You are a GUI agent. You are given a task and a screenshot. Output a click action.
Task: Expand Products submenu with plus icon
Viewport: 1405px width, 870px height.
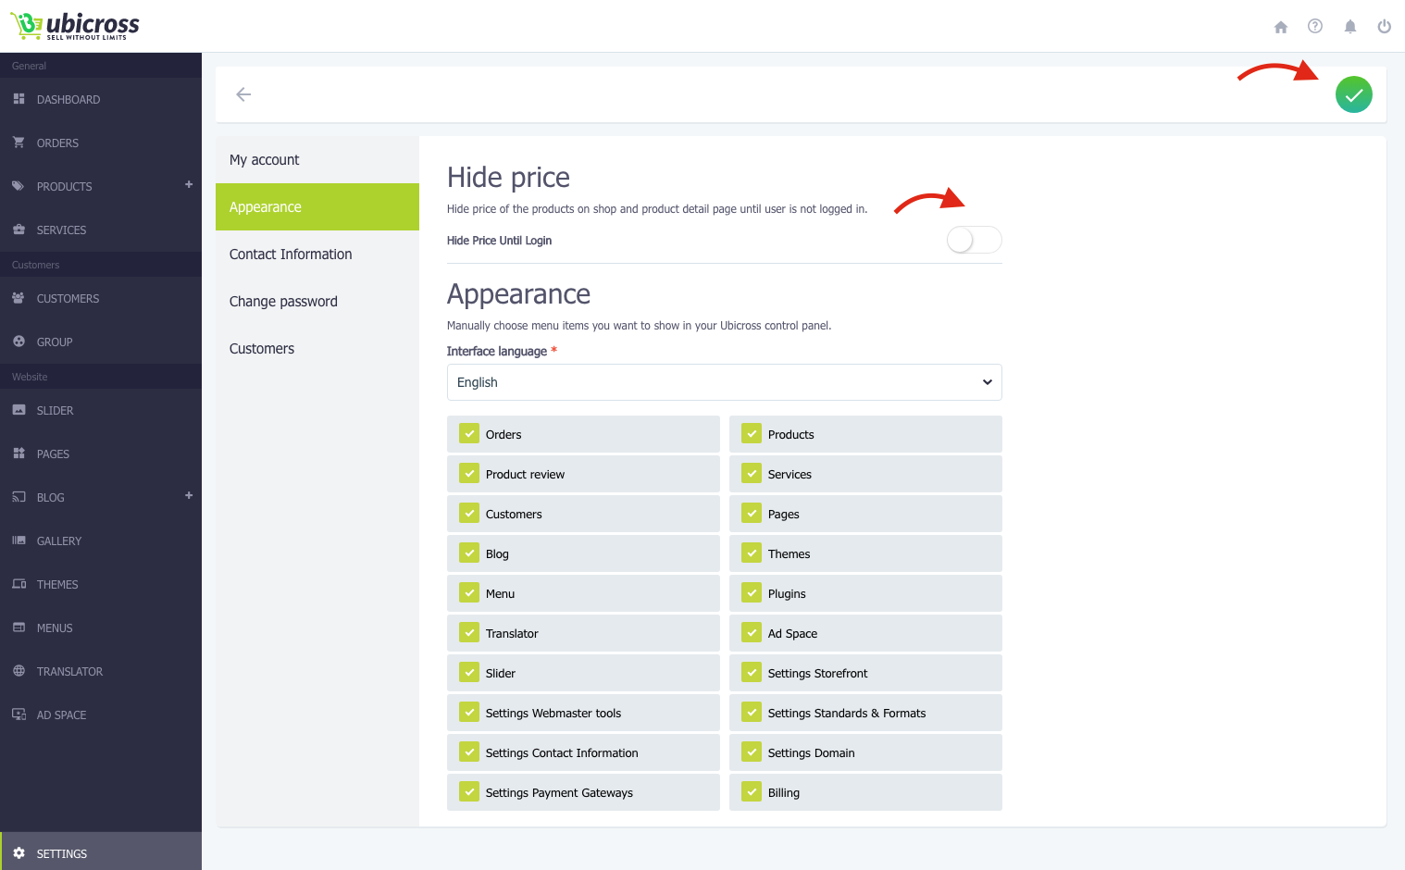click(x=189, y=184)
